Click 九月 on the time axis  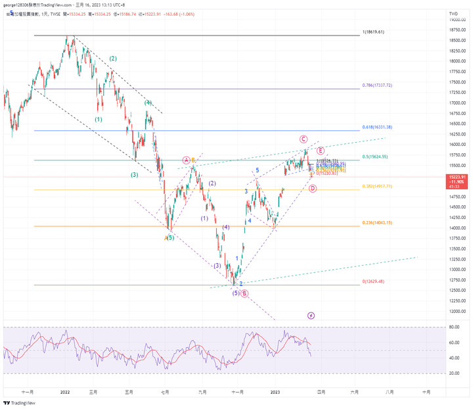point(202,392)
